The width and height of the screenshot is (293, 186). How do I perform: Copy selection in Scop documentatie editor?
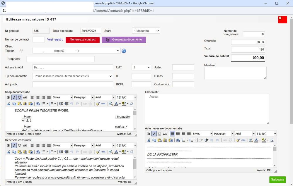(14, 104)
